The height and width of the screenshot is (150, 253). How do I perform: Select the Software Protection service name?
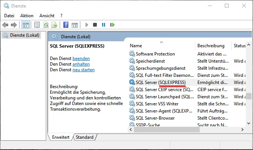click(155, 54)
